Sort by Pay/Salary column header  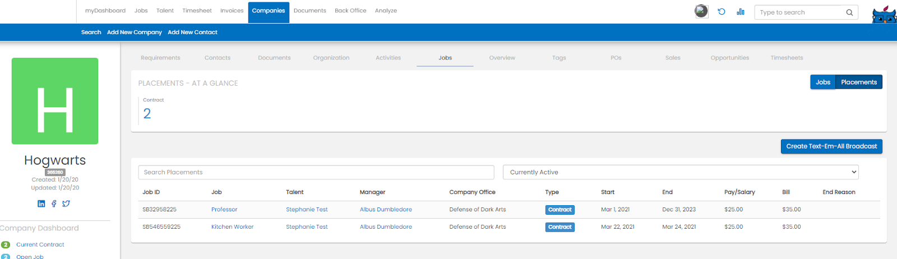739,192
